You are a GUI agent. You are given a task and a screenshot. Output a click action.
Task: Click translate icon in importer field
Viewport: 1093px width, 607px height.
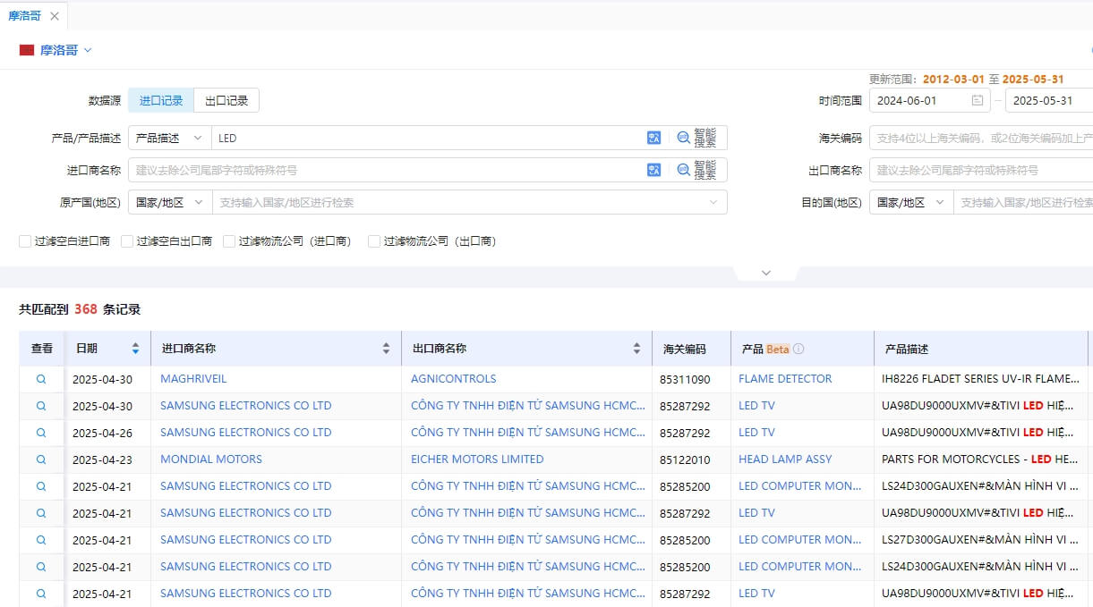[x=653, y=170]
